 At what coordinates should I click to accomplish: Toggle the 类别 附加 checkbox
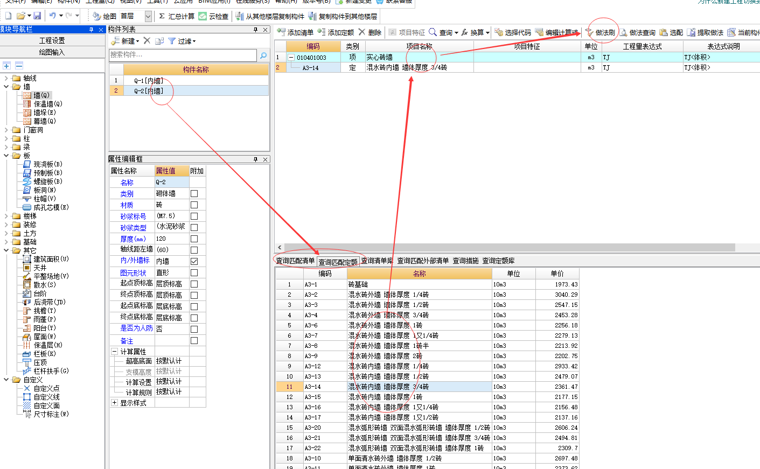pyautogui.click(x=194, y=193)
